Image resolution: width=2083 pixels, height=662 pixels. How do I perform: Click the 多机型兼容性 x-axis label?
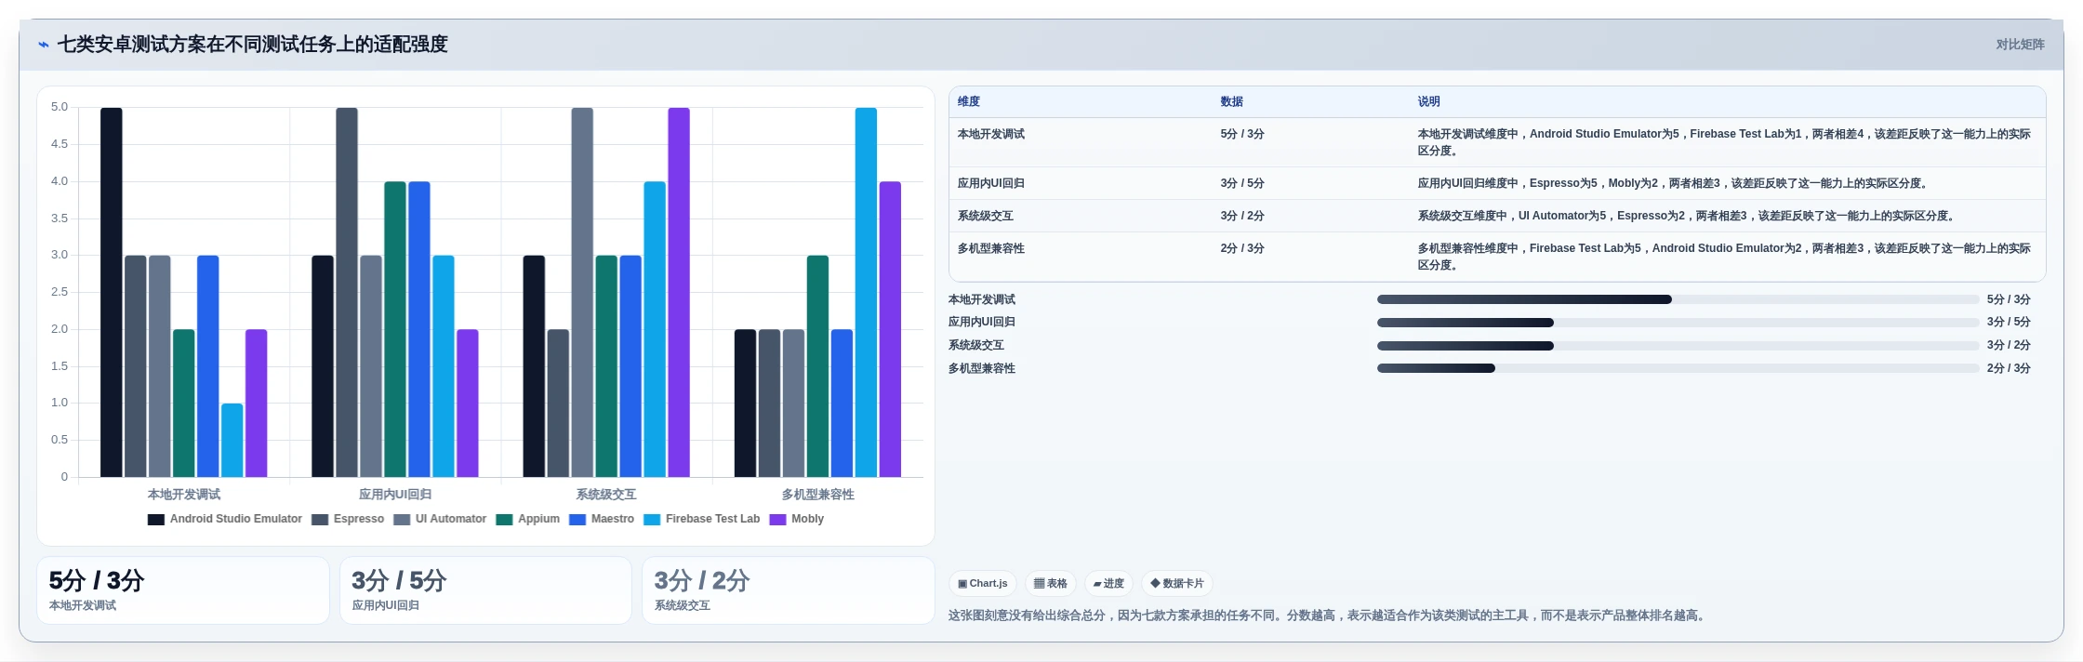[x=817, y=495]
